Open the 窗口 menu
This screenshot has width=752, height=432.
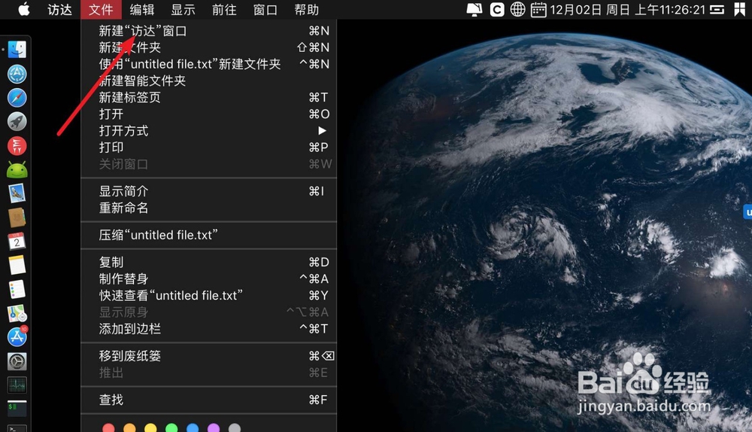pos(265,10)
